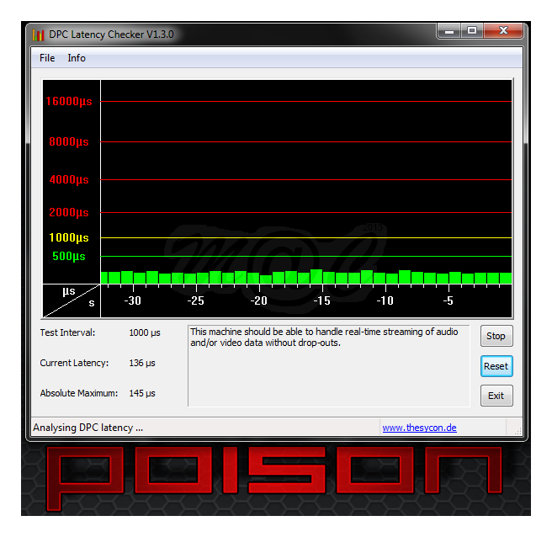Click the green 500µs threshold label
This screenshot has height=537, width=552.
click(69, 257)
